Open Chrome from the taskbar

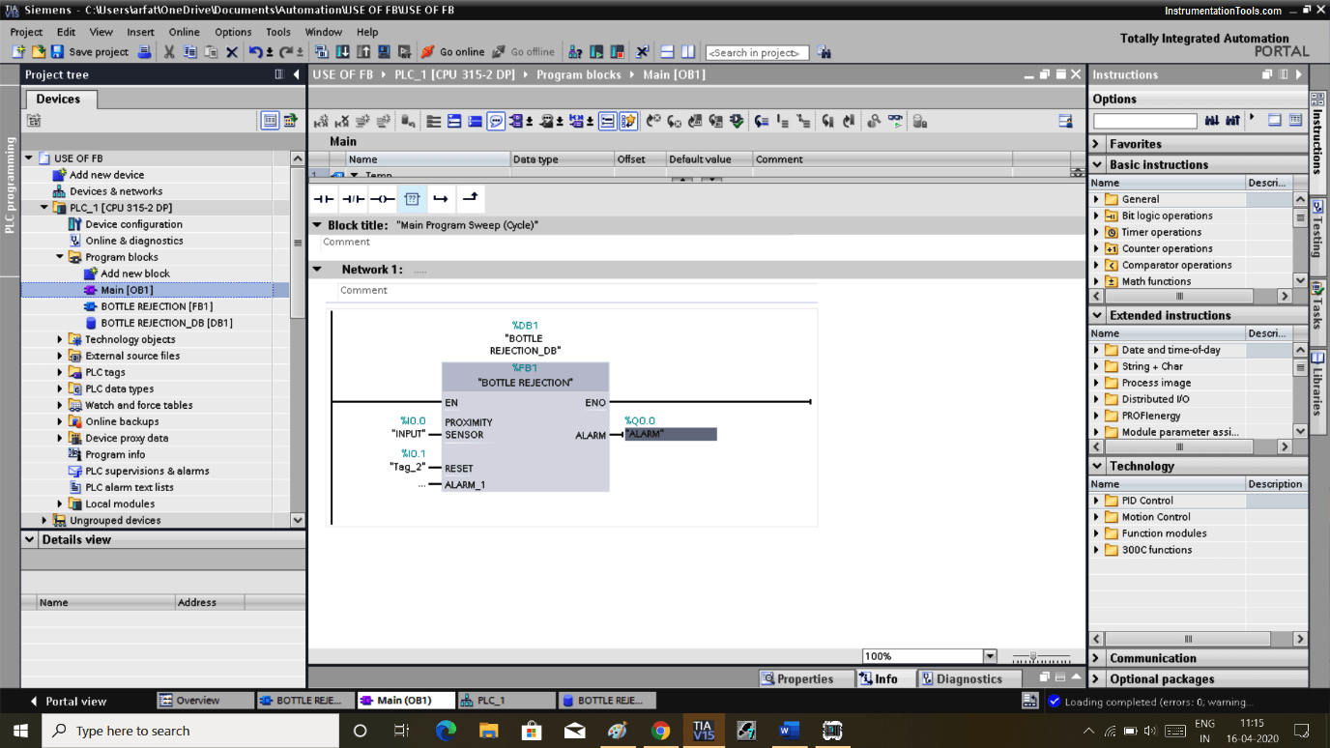[x=660, y=731]
